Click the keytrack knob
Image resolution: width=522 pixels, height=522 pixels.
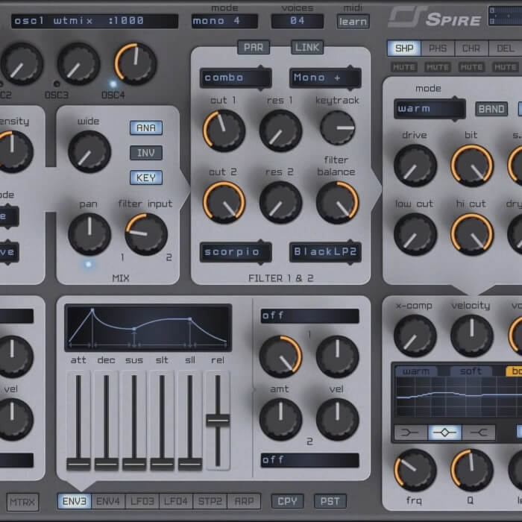coord(338,128)
